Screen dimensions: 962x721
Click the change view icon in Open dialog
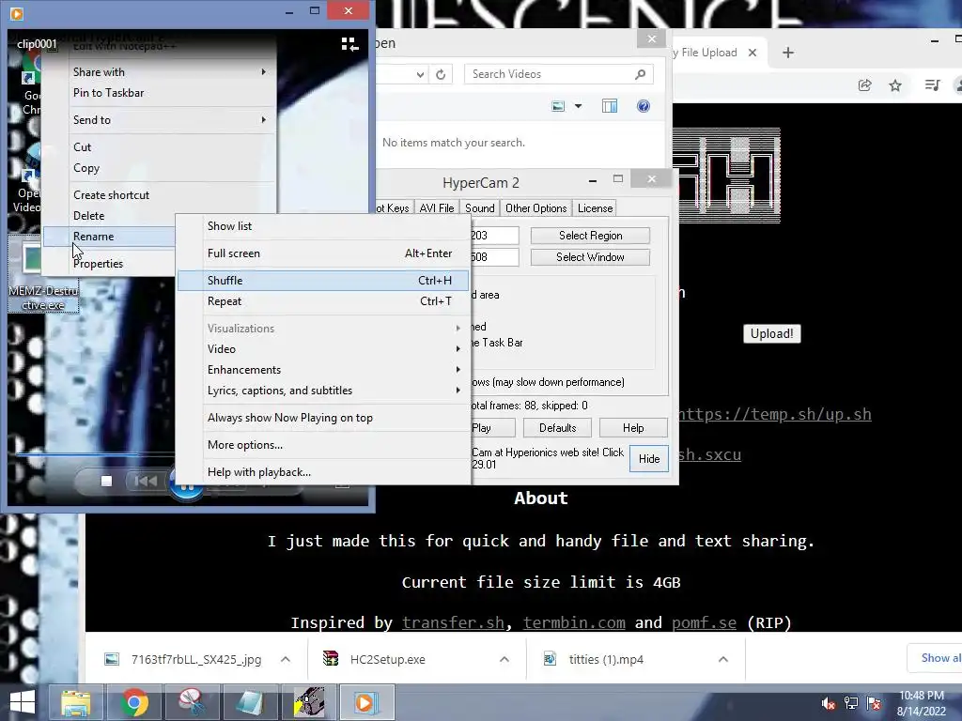coord(558,107)
